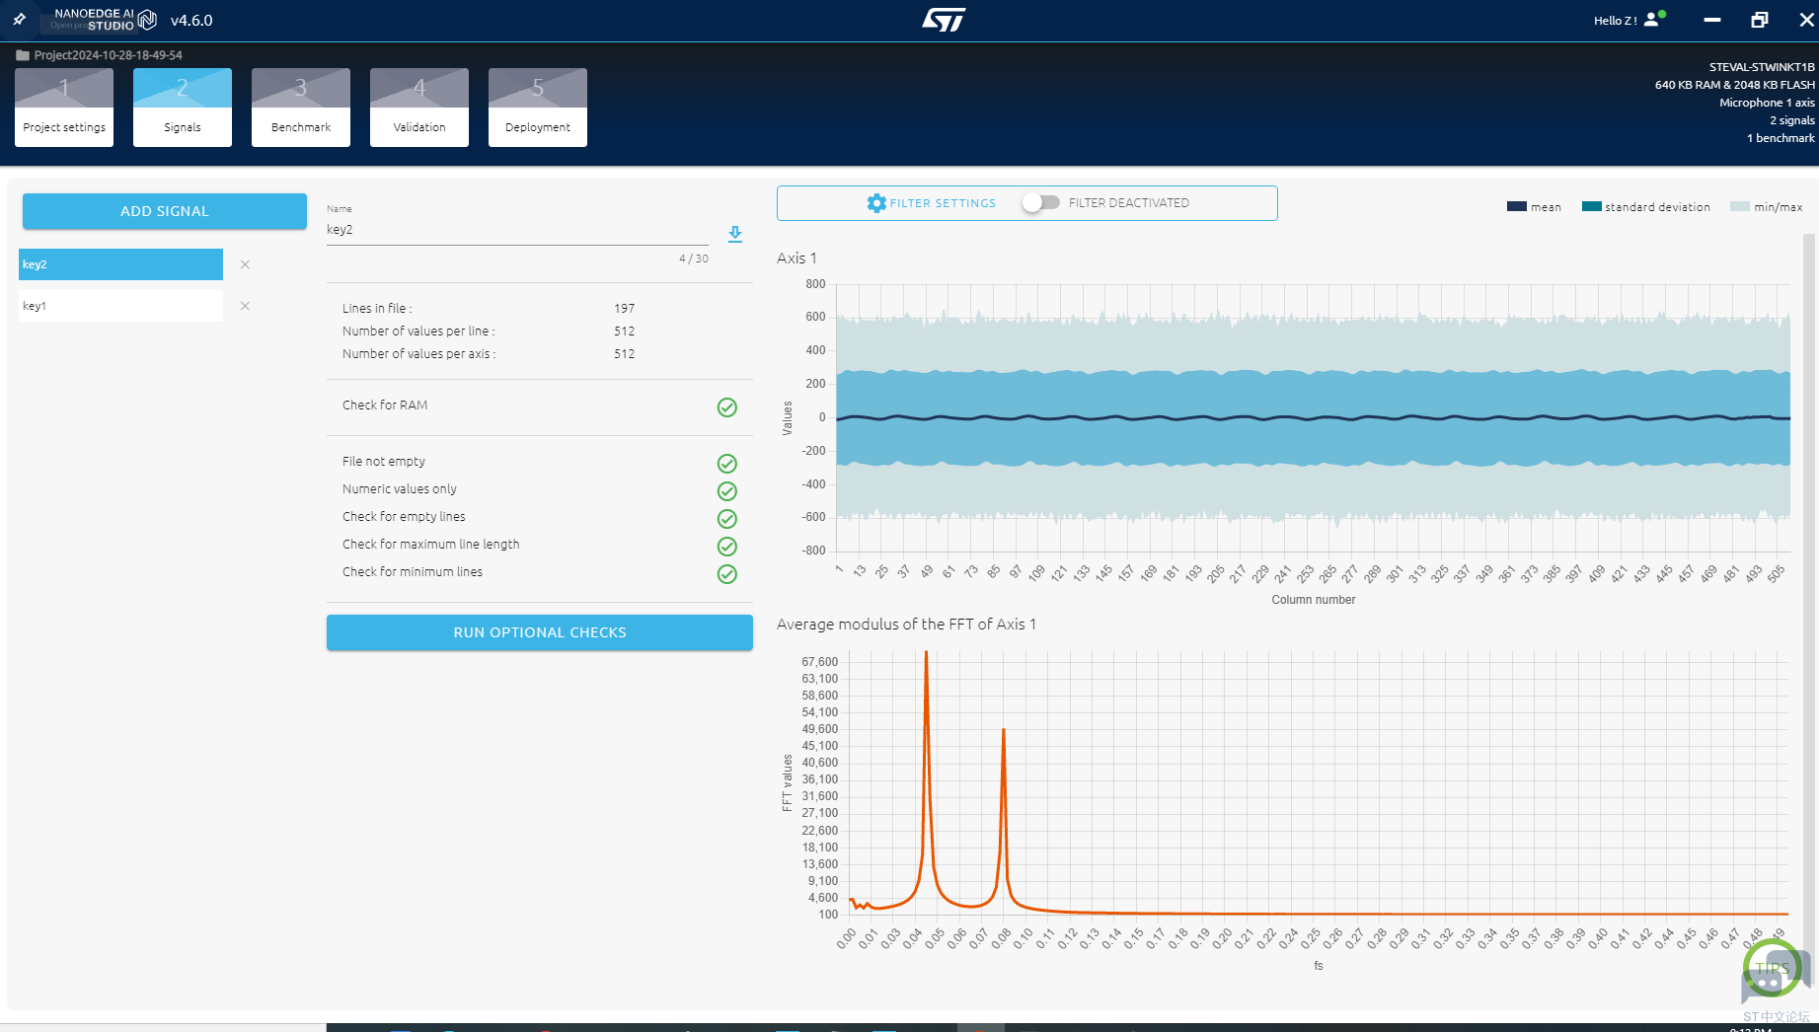The height and width of the screenshot is (1032, 1819).
Task: Remove the key2 signal
Action: coord(245,264)
